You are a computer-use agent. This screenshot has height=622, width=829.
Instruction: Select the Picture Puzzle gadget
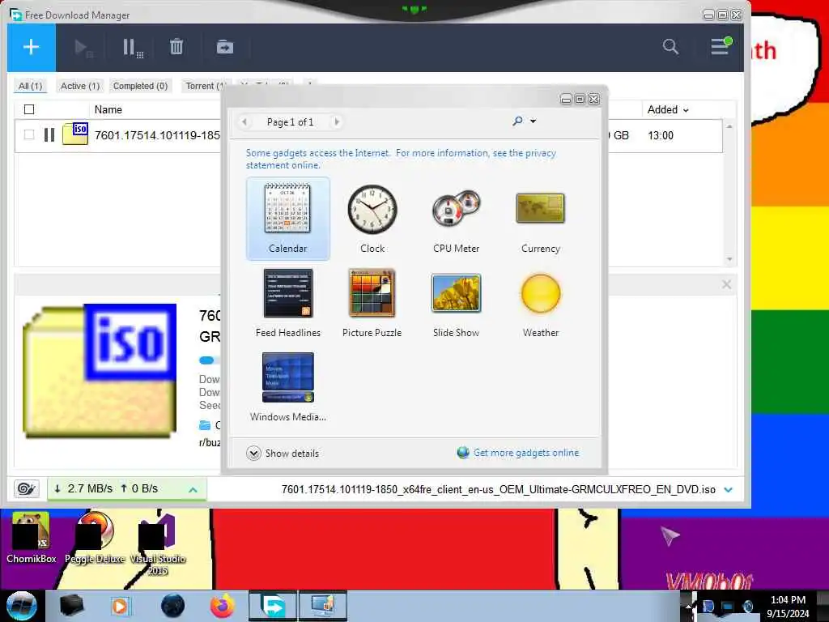point(372,303)
